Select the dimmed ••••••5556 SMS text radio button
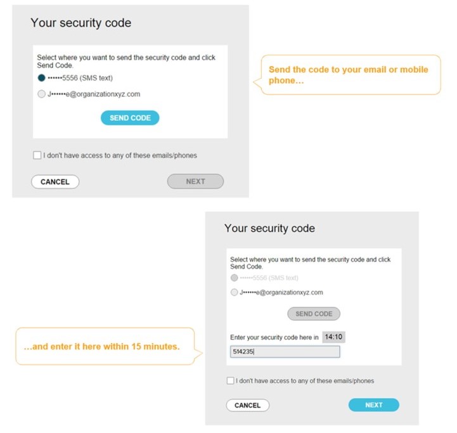The image size is (457, 433). click(235, 278)
